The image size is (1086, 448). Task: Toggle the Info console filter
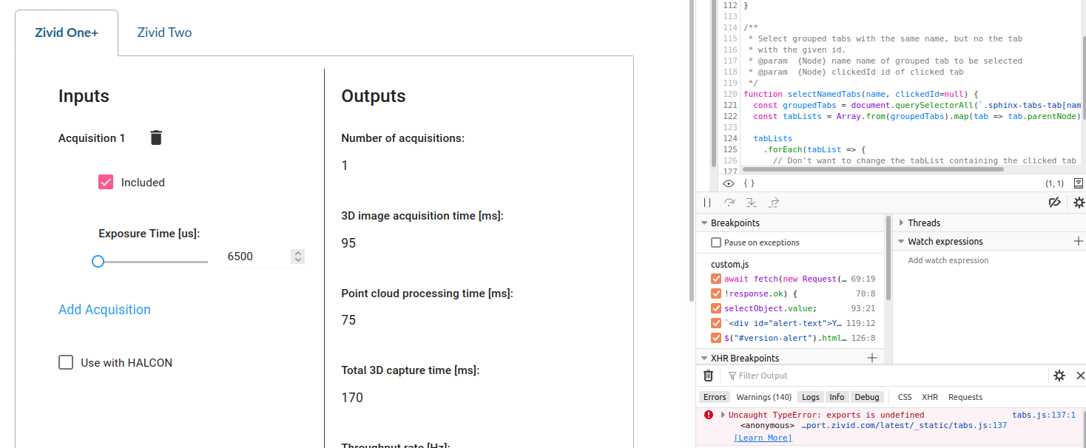(837, 397)
